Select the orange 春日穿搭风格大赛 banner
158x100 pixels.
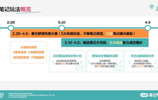79,34
